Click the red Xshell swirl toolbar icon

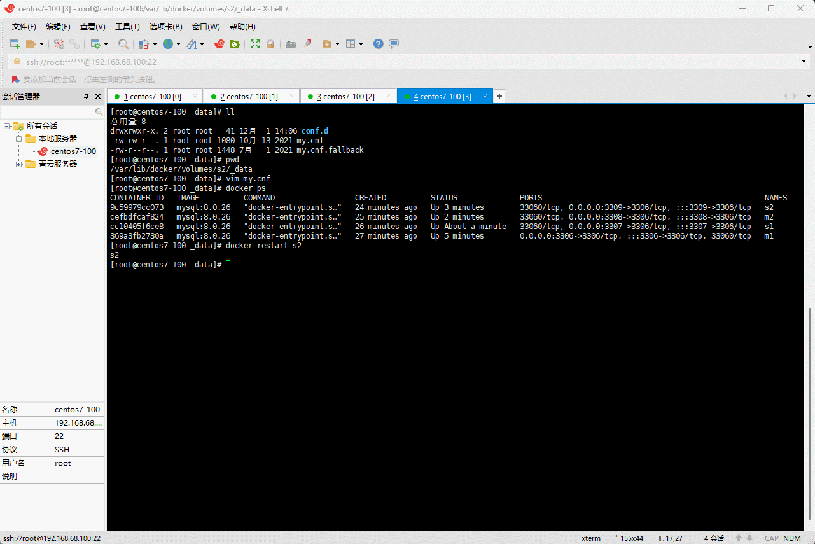[x=219, y=44]
